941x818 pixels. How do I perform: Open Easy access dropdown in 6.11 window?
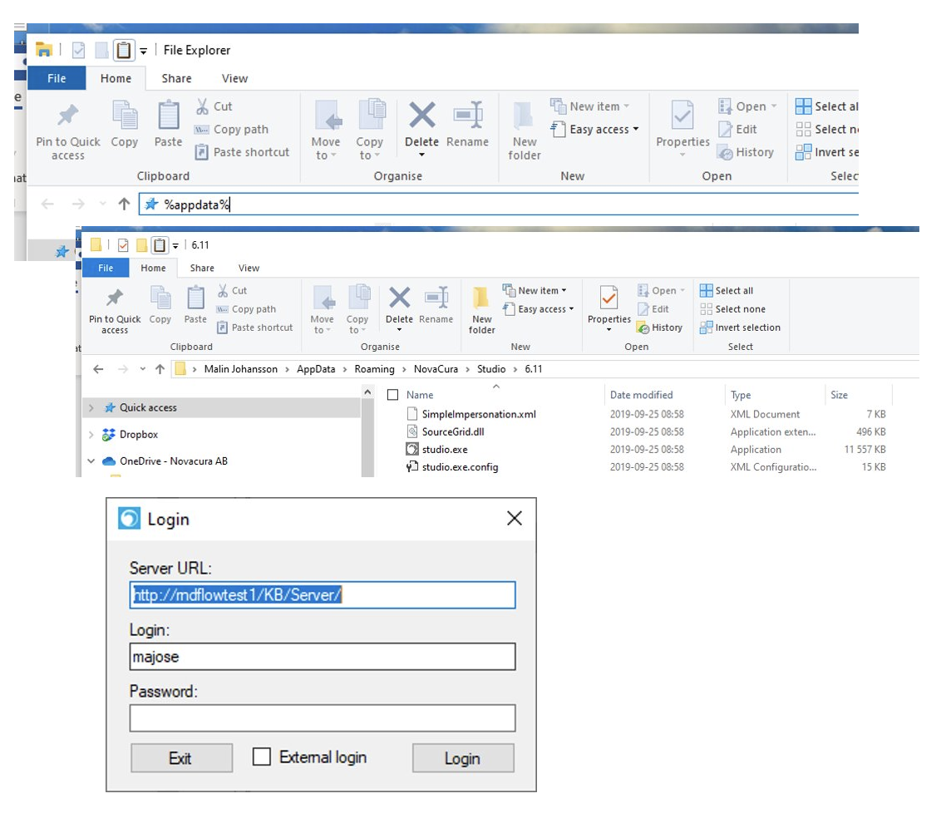(x=539, y=309)
